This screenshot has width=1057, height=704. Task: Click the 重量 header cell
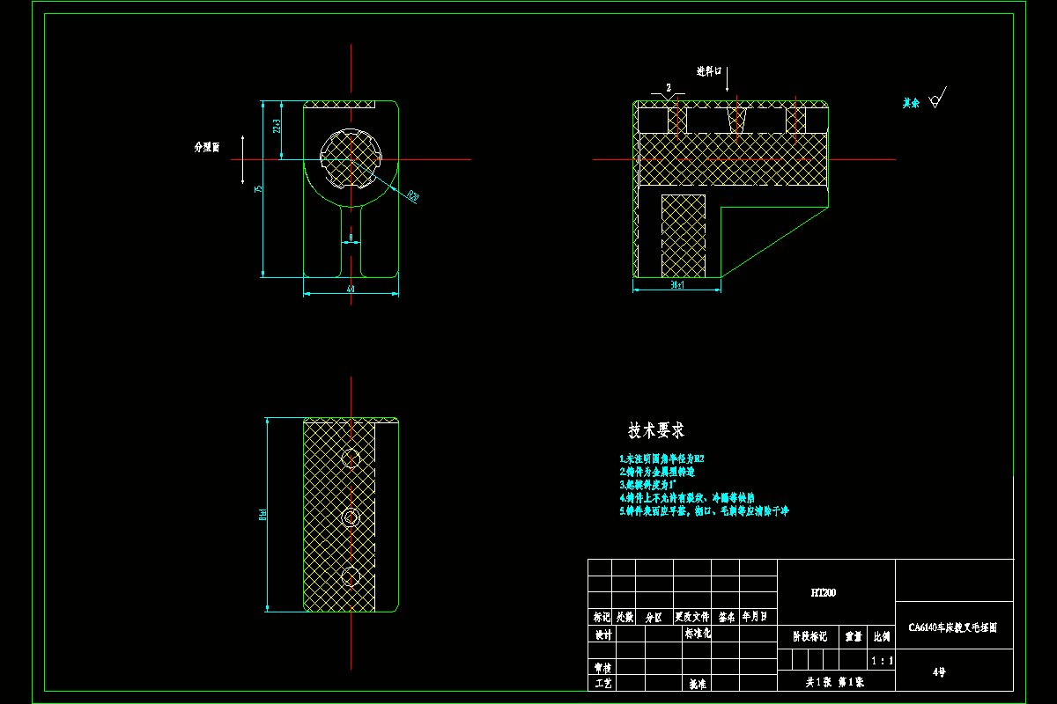853,635
